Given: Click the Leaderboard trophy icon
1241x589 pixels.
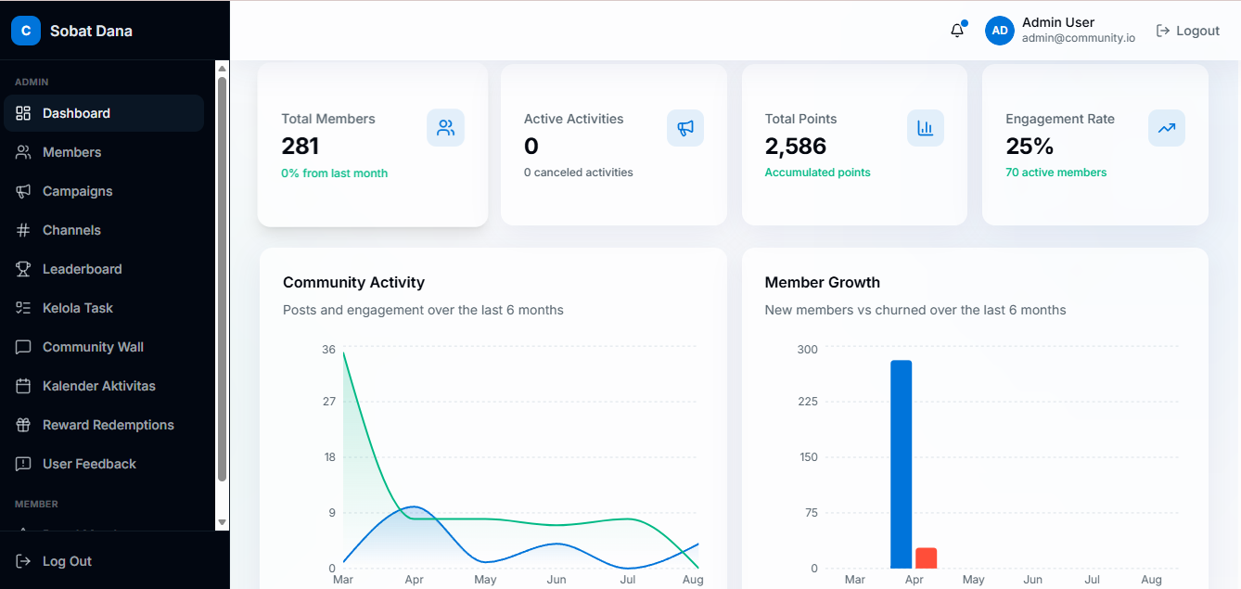Looking at the screenshot, I should click(24, 269).
